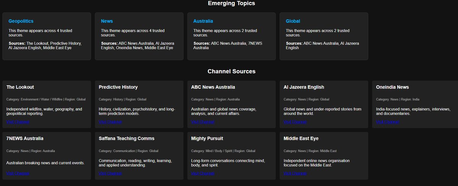Open Visit Channel link for The Lookout
458x186 pixels.
18,122
